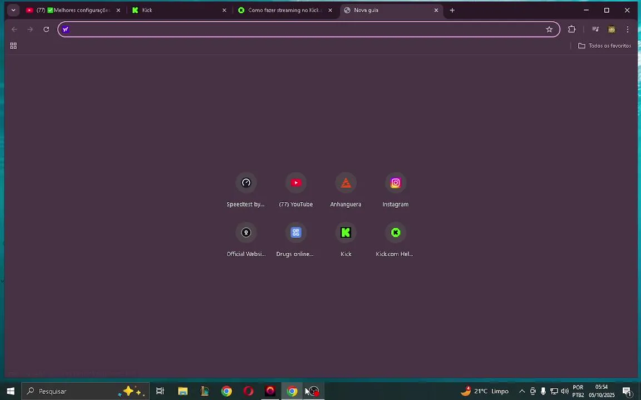Viewport: 641px width, 400px height.
Task: Open the network tray icon
Action: (554, 392)
